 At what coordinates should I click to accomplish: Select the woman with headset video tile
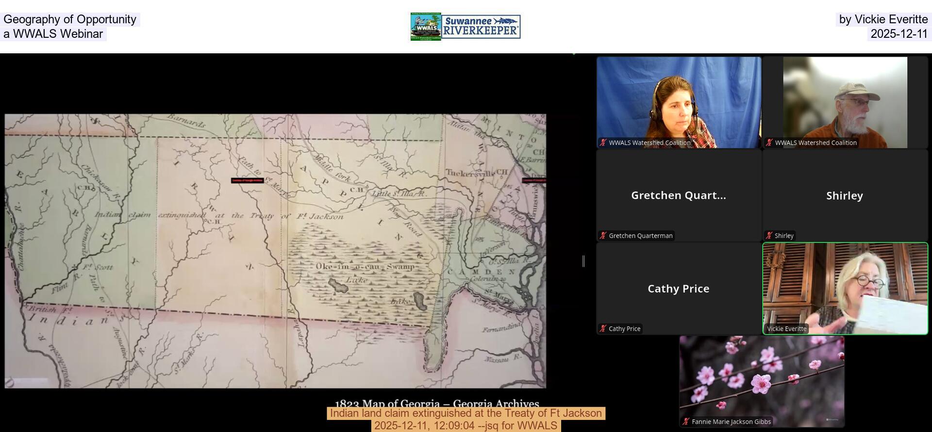(679, 102)
